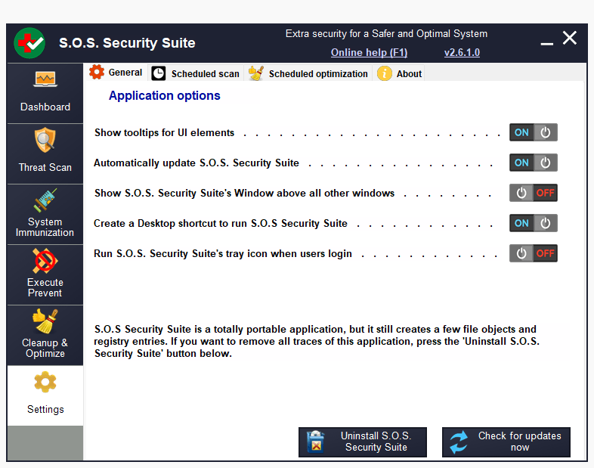Switch to the General tab
This screenshot has height=468, width=594.
116,72
